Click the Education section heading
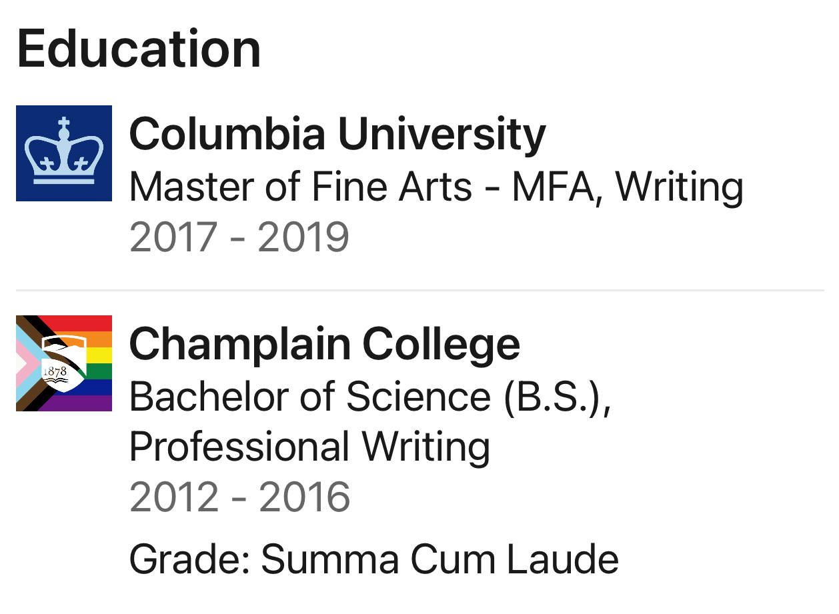 click(139, 49)
